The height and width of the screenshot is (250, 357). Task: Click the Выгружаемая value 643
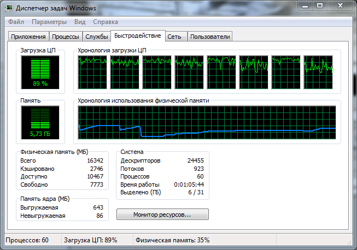coord(98,207)
